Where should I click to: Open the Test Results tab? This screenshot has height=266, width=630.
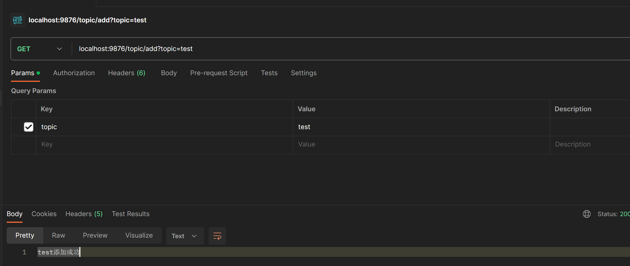[130, 214]
